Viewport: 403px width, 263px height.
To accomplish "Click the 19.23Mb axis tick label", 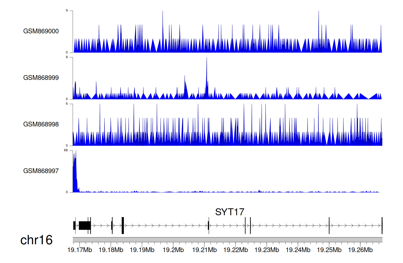I will click(x=267, y=250).
